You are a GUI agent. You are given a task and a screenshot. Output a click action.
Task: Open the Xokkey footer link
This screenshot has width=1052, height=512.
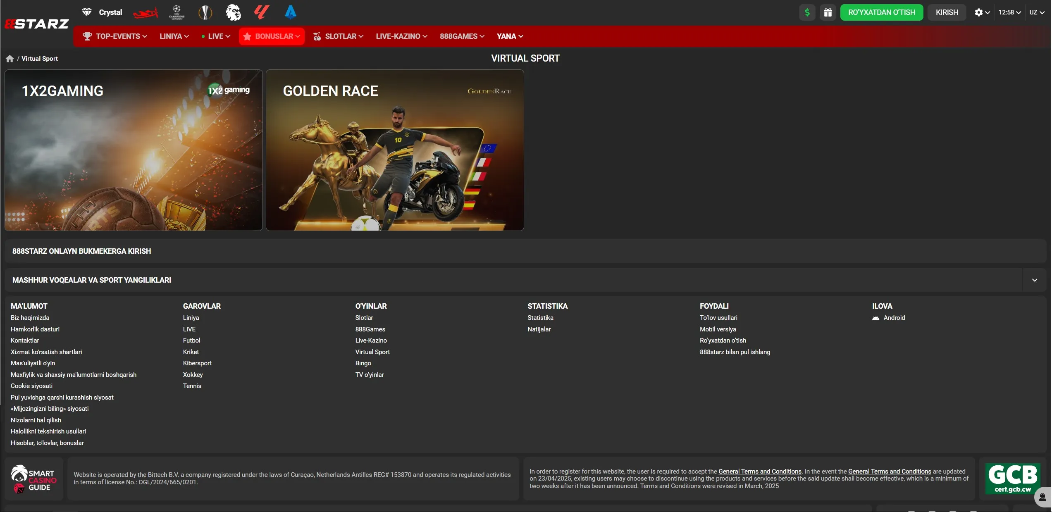tap(193, 375)
